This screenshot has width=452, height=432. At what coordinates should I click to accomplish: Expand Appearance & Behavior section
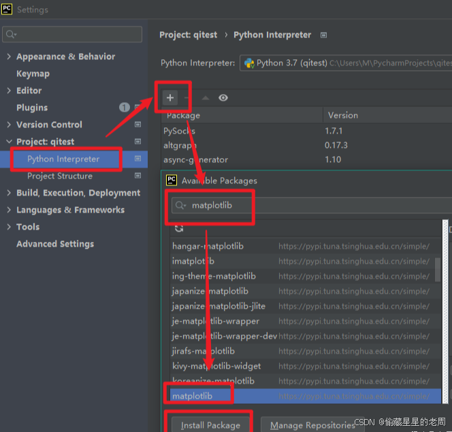(x=9, y=57)
